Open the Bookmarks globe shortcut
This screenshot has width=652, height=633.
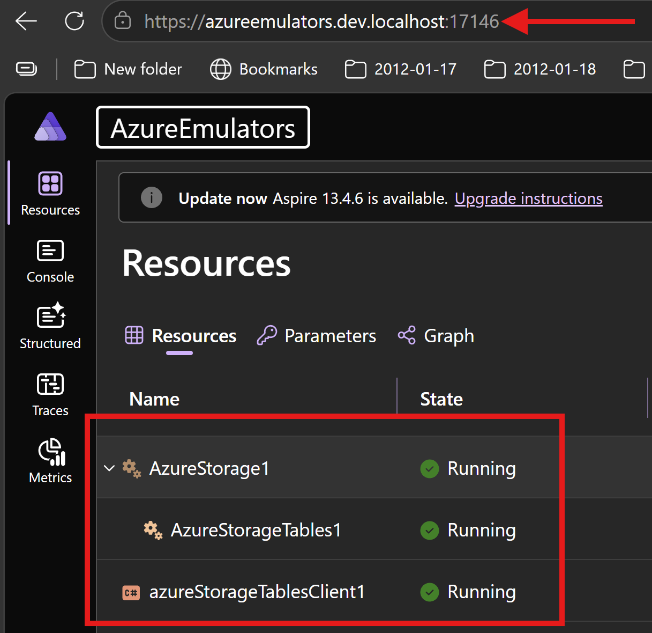264,69
